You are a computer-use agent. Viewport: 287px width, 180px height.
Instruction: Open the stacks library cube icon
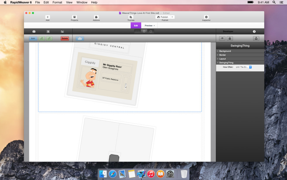point(34,31)
